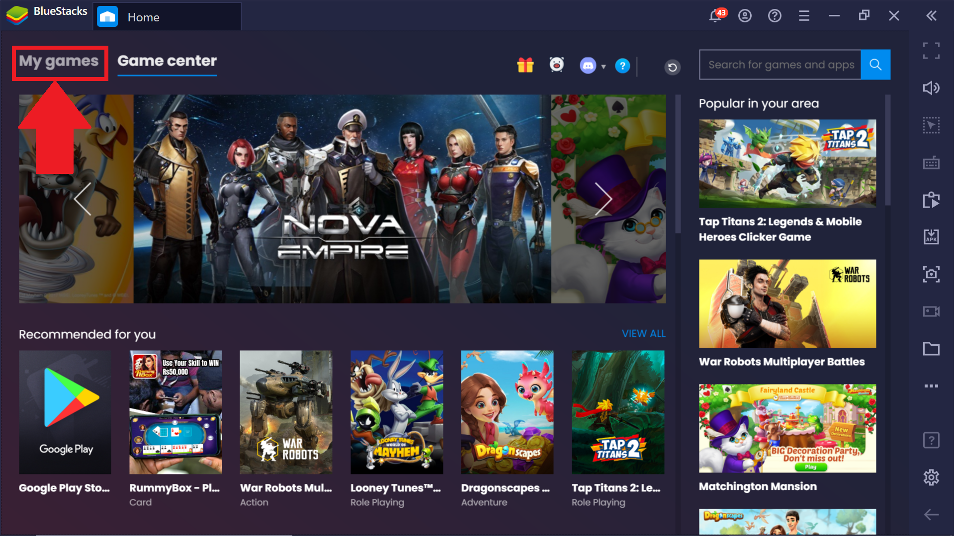Open Matchington Mansion thumbnail

pos(787,428)
